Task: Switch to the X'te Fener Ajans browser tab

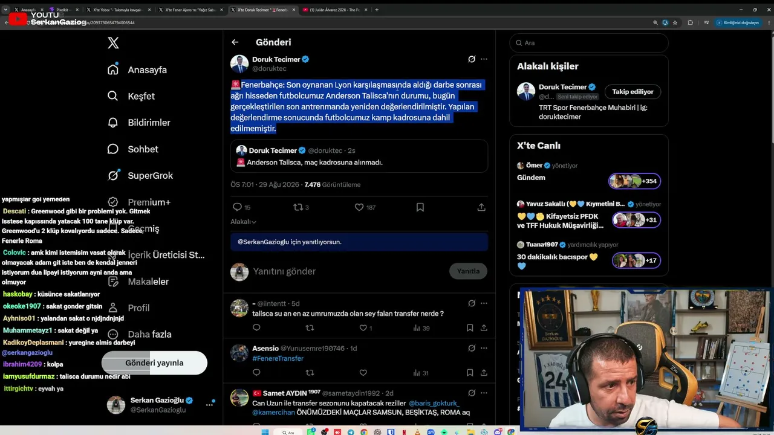Action: coord(190,10)
